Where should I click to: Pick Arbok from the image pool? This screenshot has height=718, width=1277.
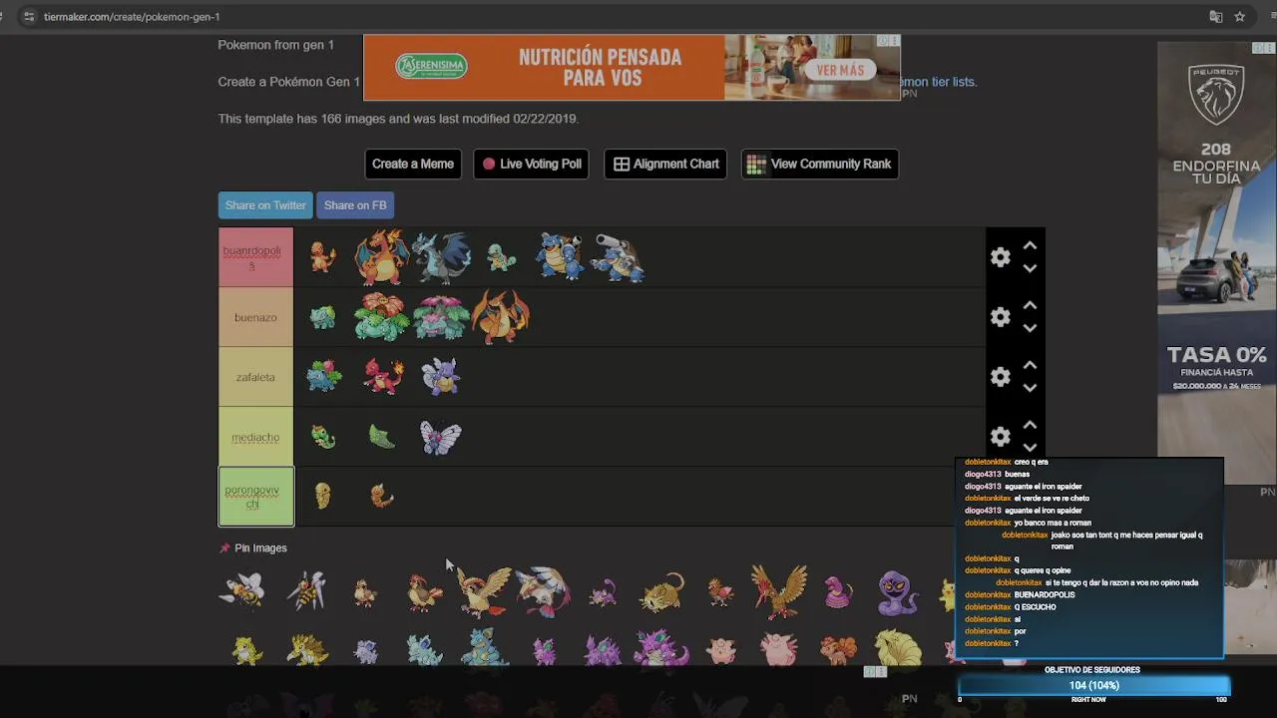(x=898, y=591)
